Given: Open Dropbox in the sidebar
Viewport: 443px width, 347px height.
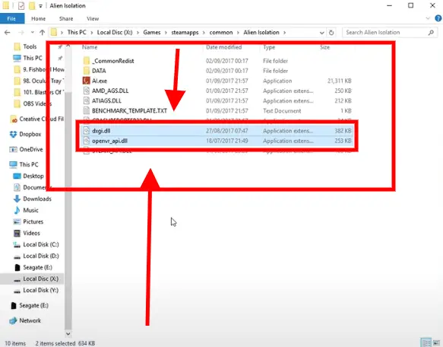Looking at the screenshot, I should coord(30,134).
